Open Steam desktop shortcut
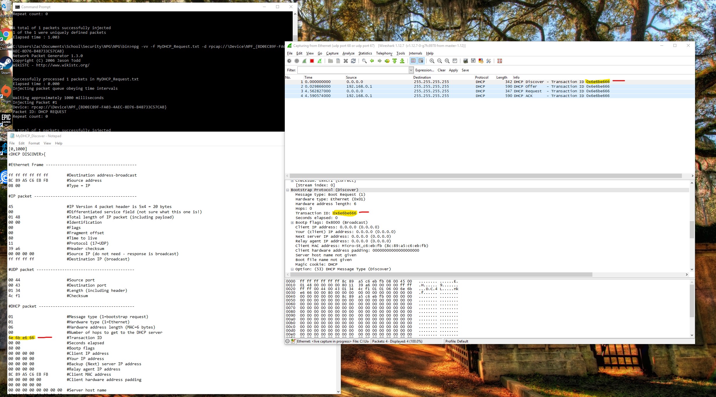The image size is (716, 397). [6, 66]
